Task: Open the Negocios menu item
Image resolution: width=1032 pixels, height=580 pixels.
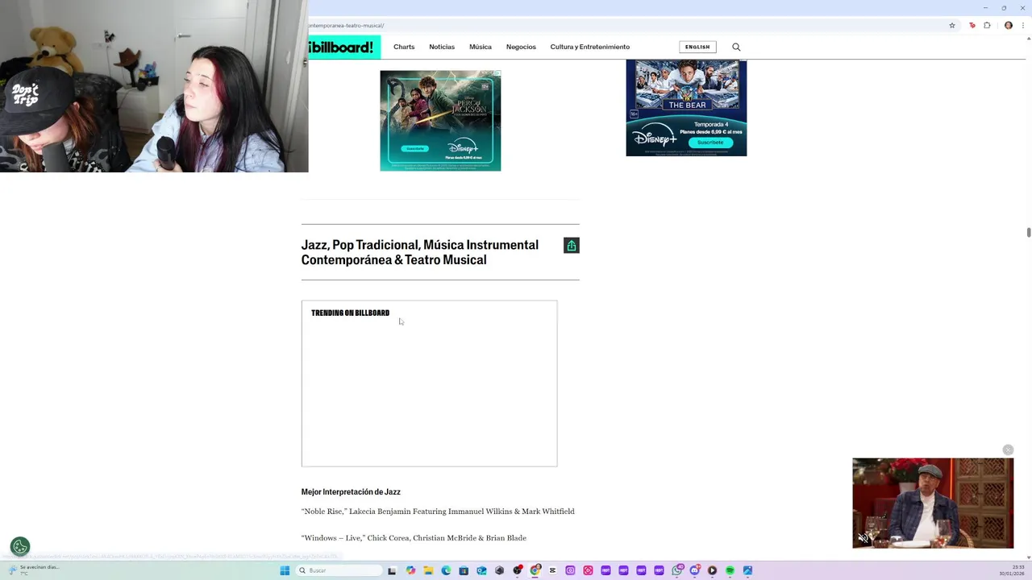Action: coord(521,47)
